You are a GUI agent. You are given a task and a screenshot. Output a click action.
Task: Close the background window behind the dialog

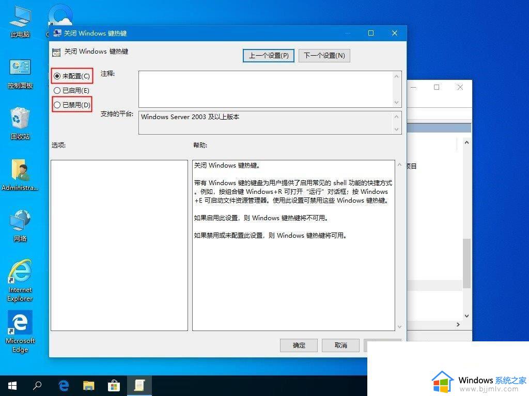tap(460, 87)
